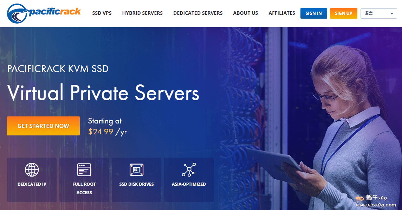Open the SSD VPS menu item

(102, 13)
